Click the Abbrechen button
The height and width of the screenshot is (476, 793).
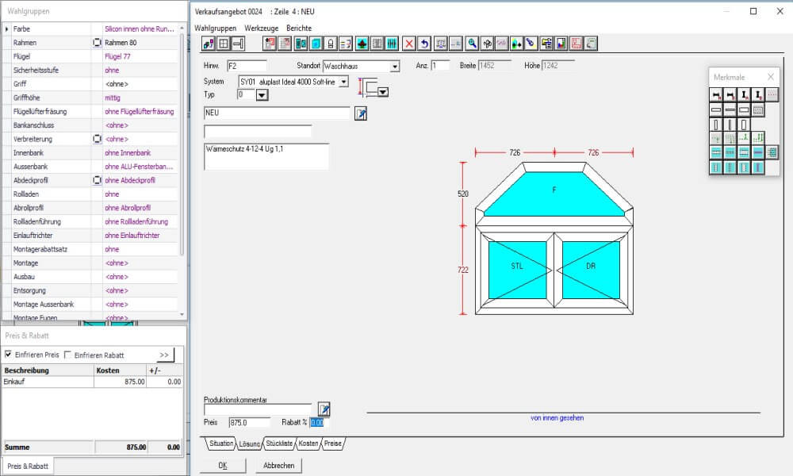click(278, 466)
